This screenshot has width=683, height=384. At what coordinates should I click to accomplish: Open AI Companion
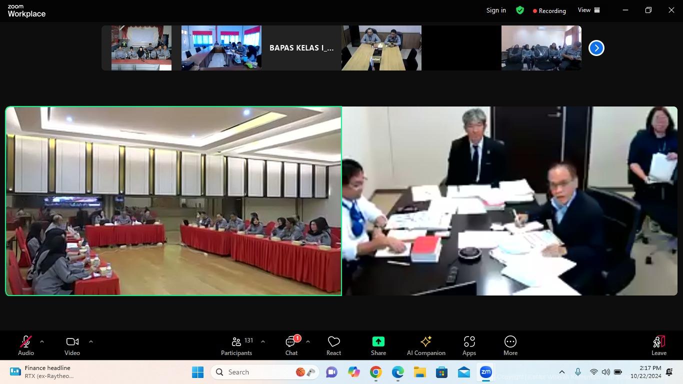[x=426, y=345]
